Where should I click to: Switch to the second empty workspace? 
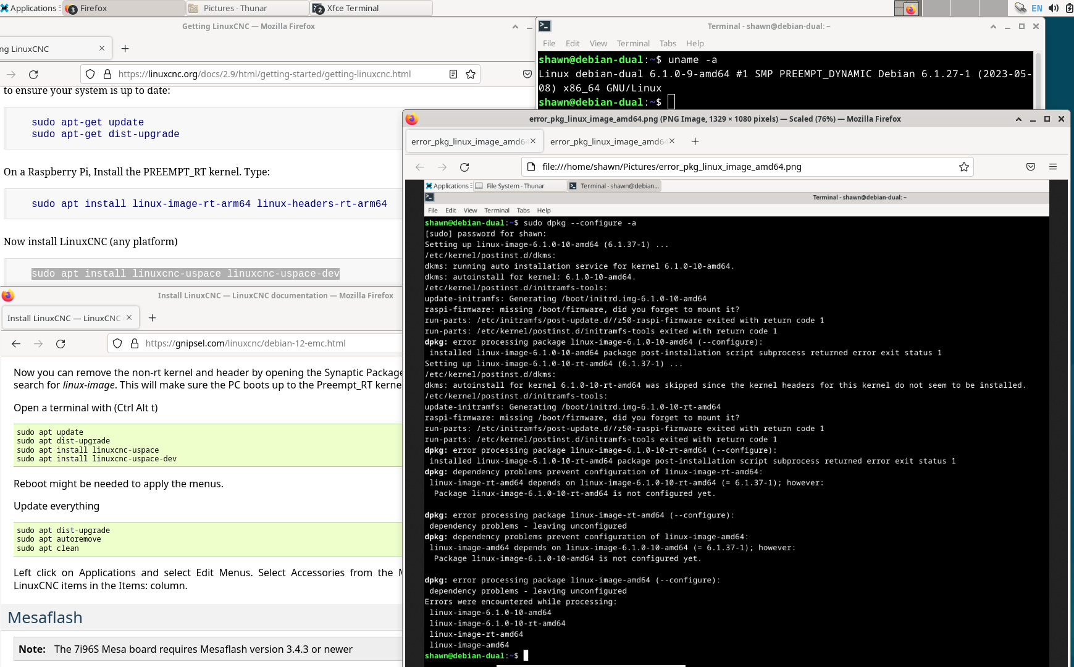pyautogui.click(x=936, y=8)
